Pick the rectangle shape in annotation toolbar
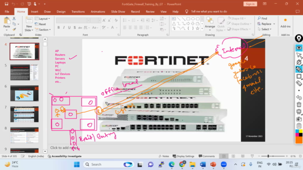Viewport: 303px width, 170px height. [x=299, y=76]
